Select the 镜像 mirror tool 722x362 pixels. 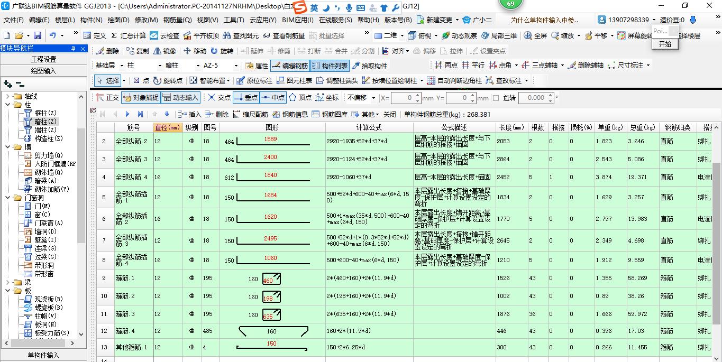(x=164, y=51)
